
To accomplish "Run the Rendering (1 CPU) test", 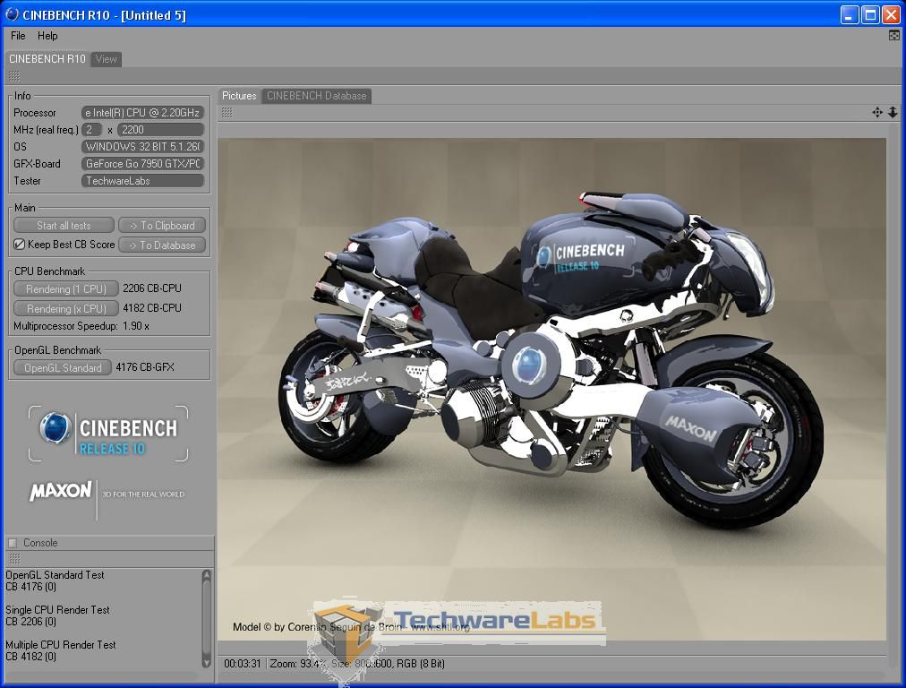I will click(66, 288).
